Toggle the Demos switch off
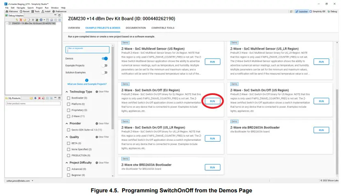The image size is (341, 196). [x=105, y=59]
